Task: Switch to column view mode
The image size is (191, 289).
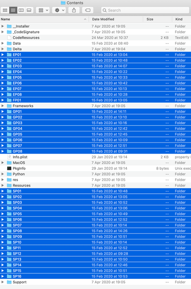Action: [x=21, y=10]
